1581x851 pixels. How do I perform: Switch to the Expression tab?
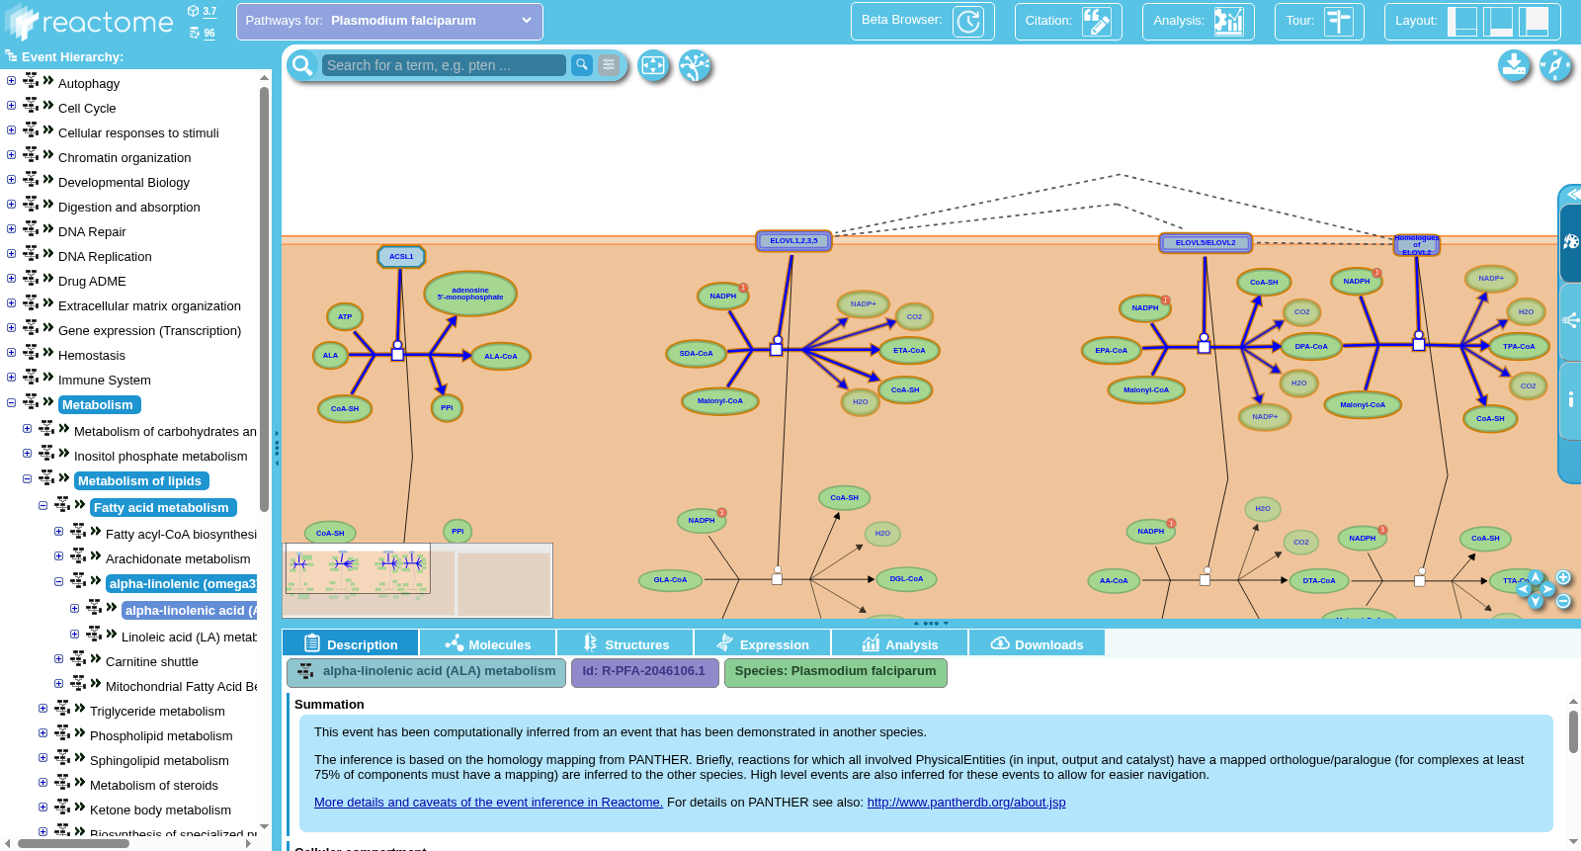pyautogui.click(x=763, y=643)
